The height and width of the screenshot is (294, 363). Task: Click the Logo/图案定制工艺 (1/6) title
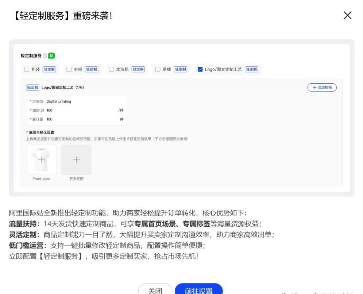click(x=62, y=88)
